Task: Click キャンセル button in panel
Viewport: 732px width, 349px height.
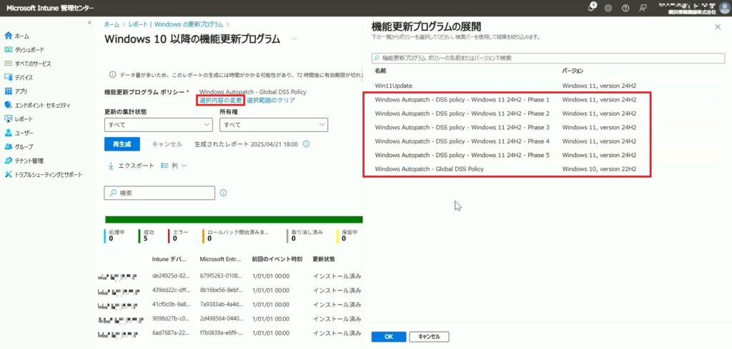Action: pos(429,337)
